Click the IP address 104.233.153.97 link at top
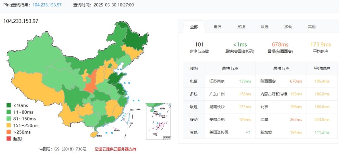The height and width of the screenshot is (156, 339). (47, 5)
